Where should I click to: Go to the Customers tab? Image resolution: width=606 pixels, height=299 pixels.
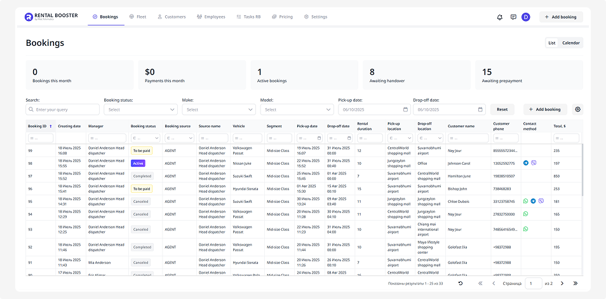172,17
